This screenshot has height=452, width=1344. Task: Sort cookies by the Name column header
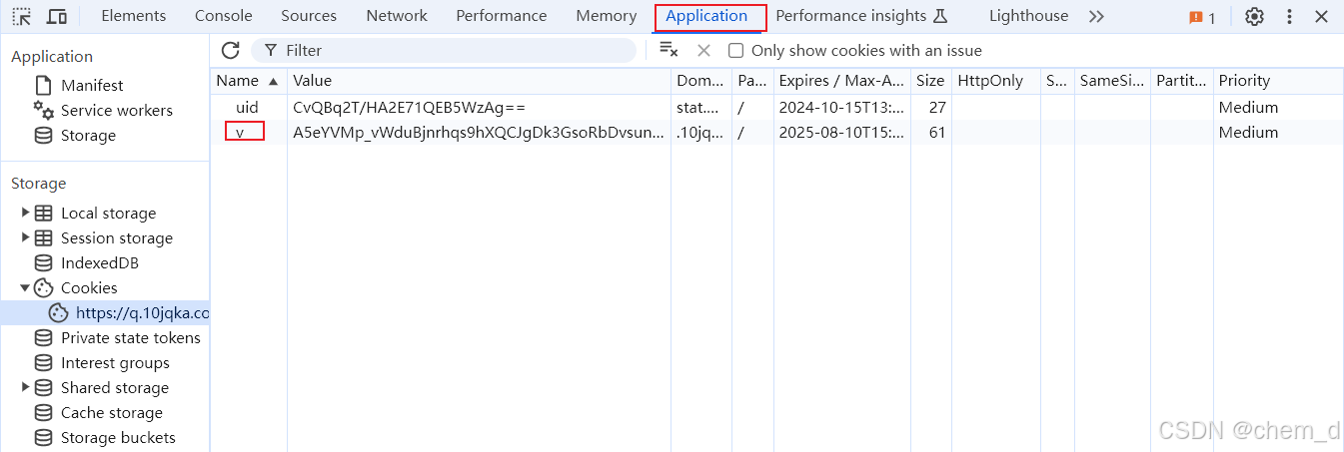(238, 81)
